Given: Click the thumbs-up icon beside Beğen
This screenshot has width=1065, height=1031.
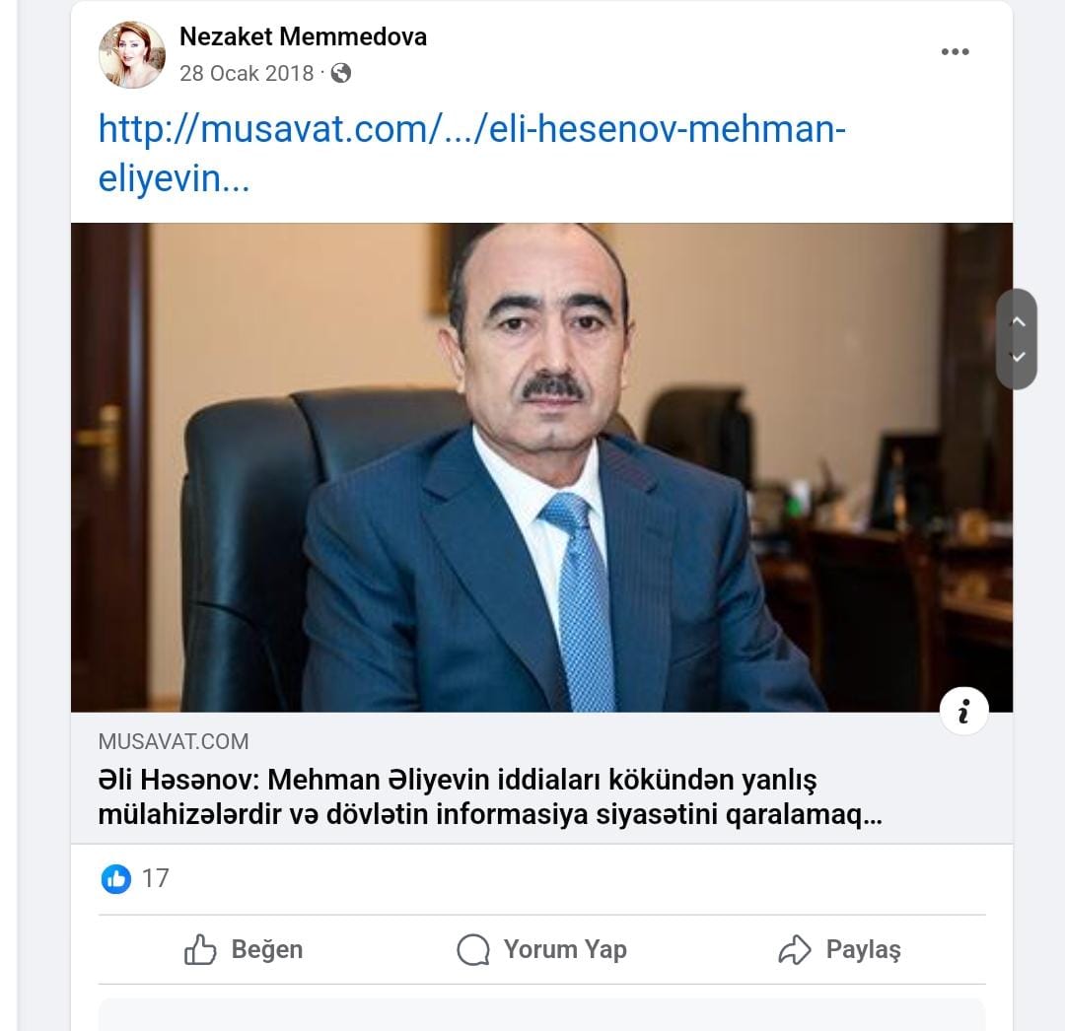Looking at the screenshot, I should tap(200, 949).
